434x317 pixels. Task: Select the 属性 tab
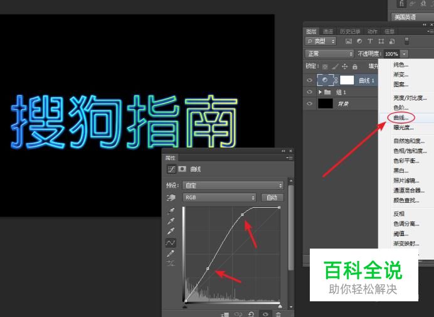(170, 158)
